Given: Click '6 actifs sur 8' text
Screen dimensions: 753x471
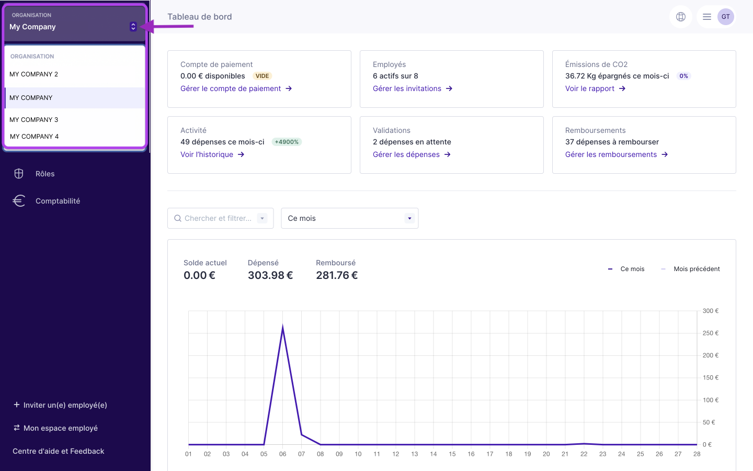Looking at the screenshot, I should [x=395, y=76].
